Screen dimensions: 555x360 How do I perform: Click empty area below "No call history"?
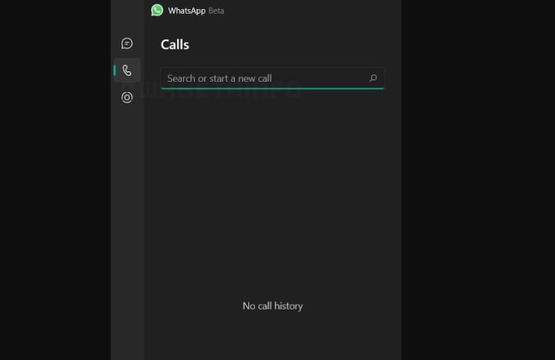(272, 336)
